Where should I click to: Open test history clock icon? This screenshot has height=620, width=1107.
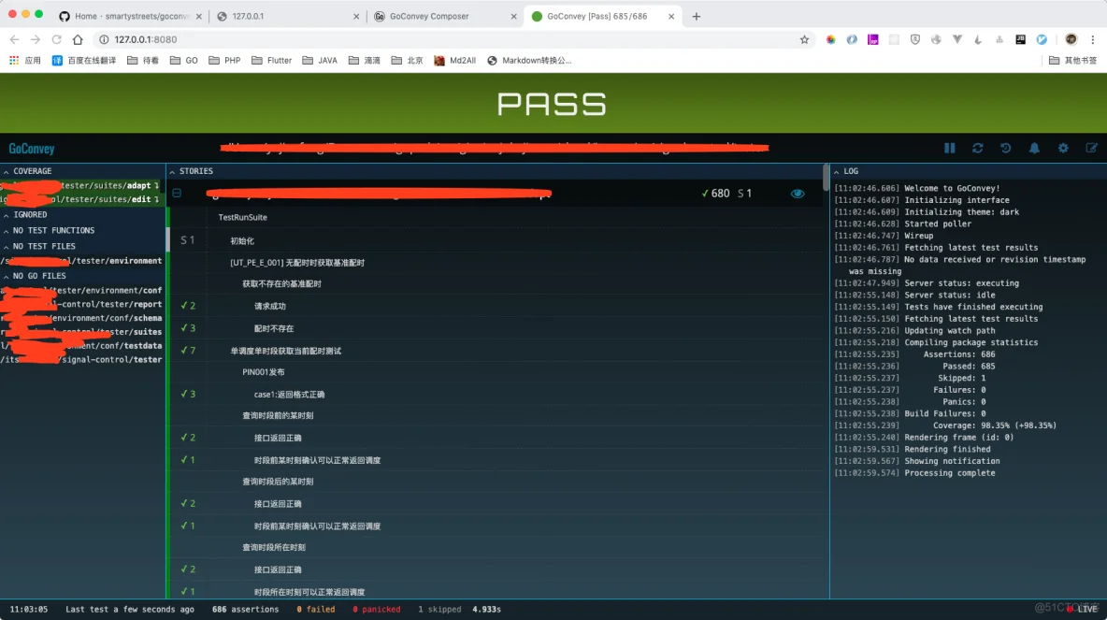(x=1006, y=149)
